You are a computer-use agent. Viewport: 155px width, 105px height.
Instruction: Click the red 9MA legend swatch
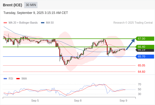pyautogui.click(x=18, y=79)
